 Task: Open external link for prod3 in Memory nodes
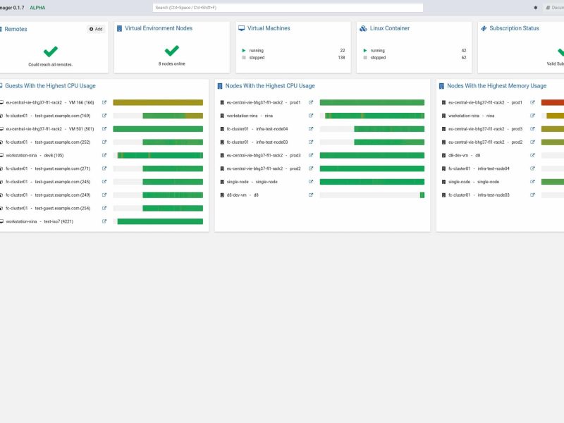pos(532,129)
